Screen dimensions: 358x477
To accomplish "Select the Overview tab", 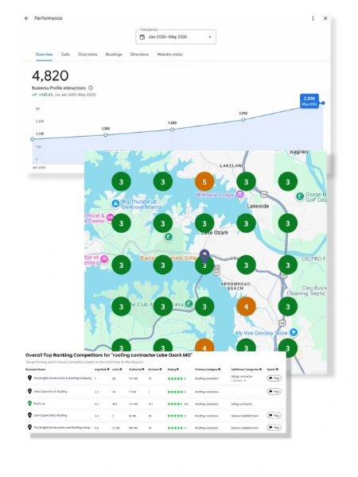I will coord(44,54).
